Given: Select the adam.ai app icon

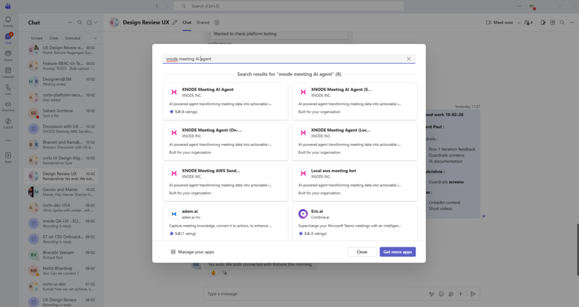Looking at the screenshot, I should tap(174, 214).
